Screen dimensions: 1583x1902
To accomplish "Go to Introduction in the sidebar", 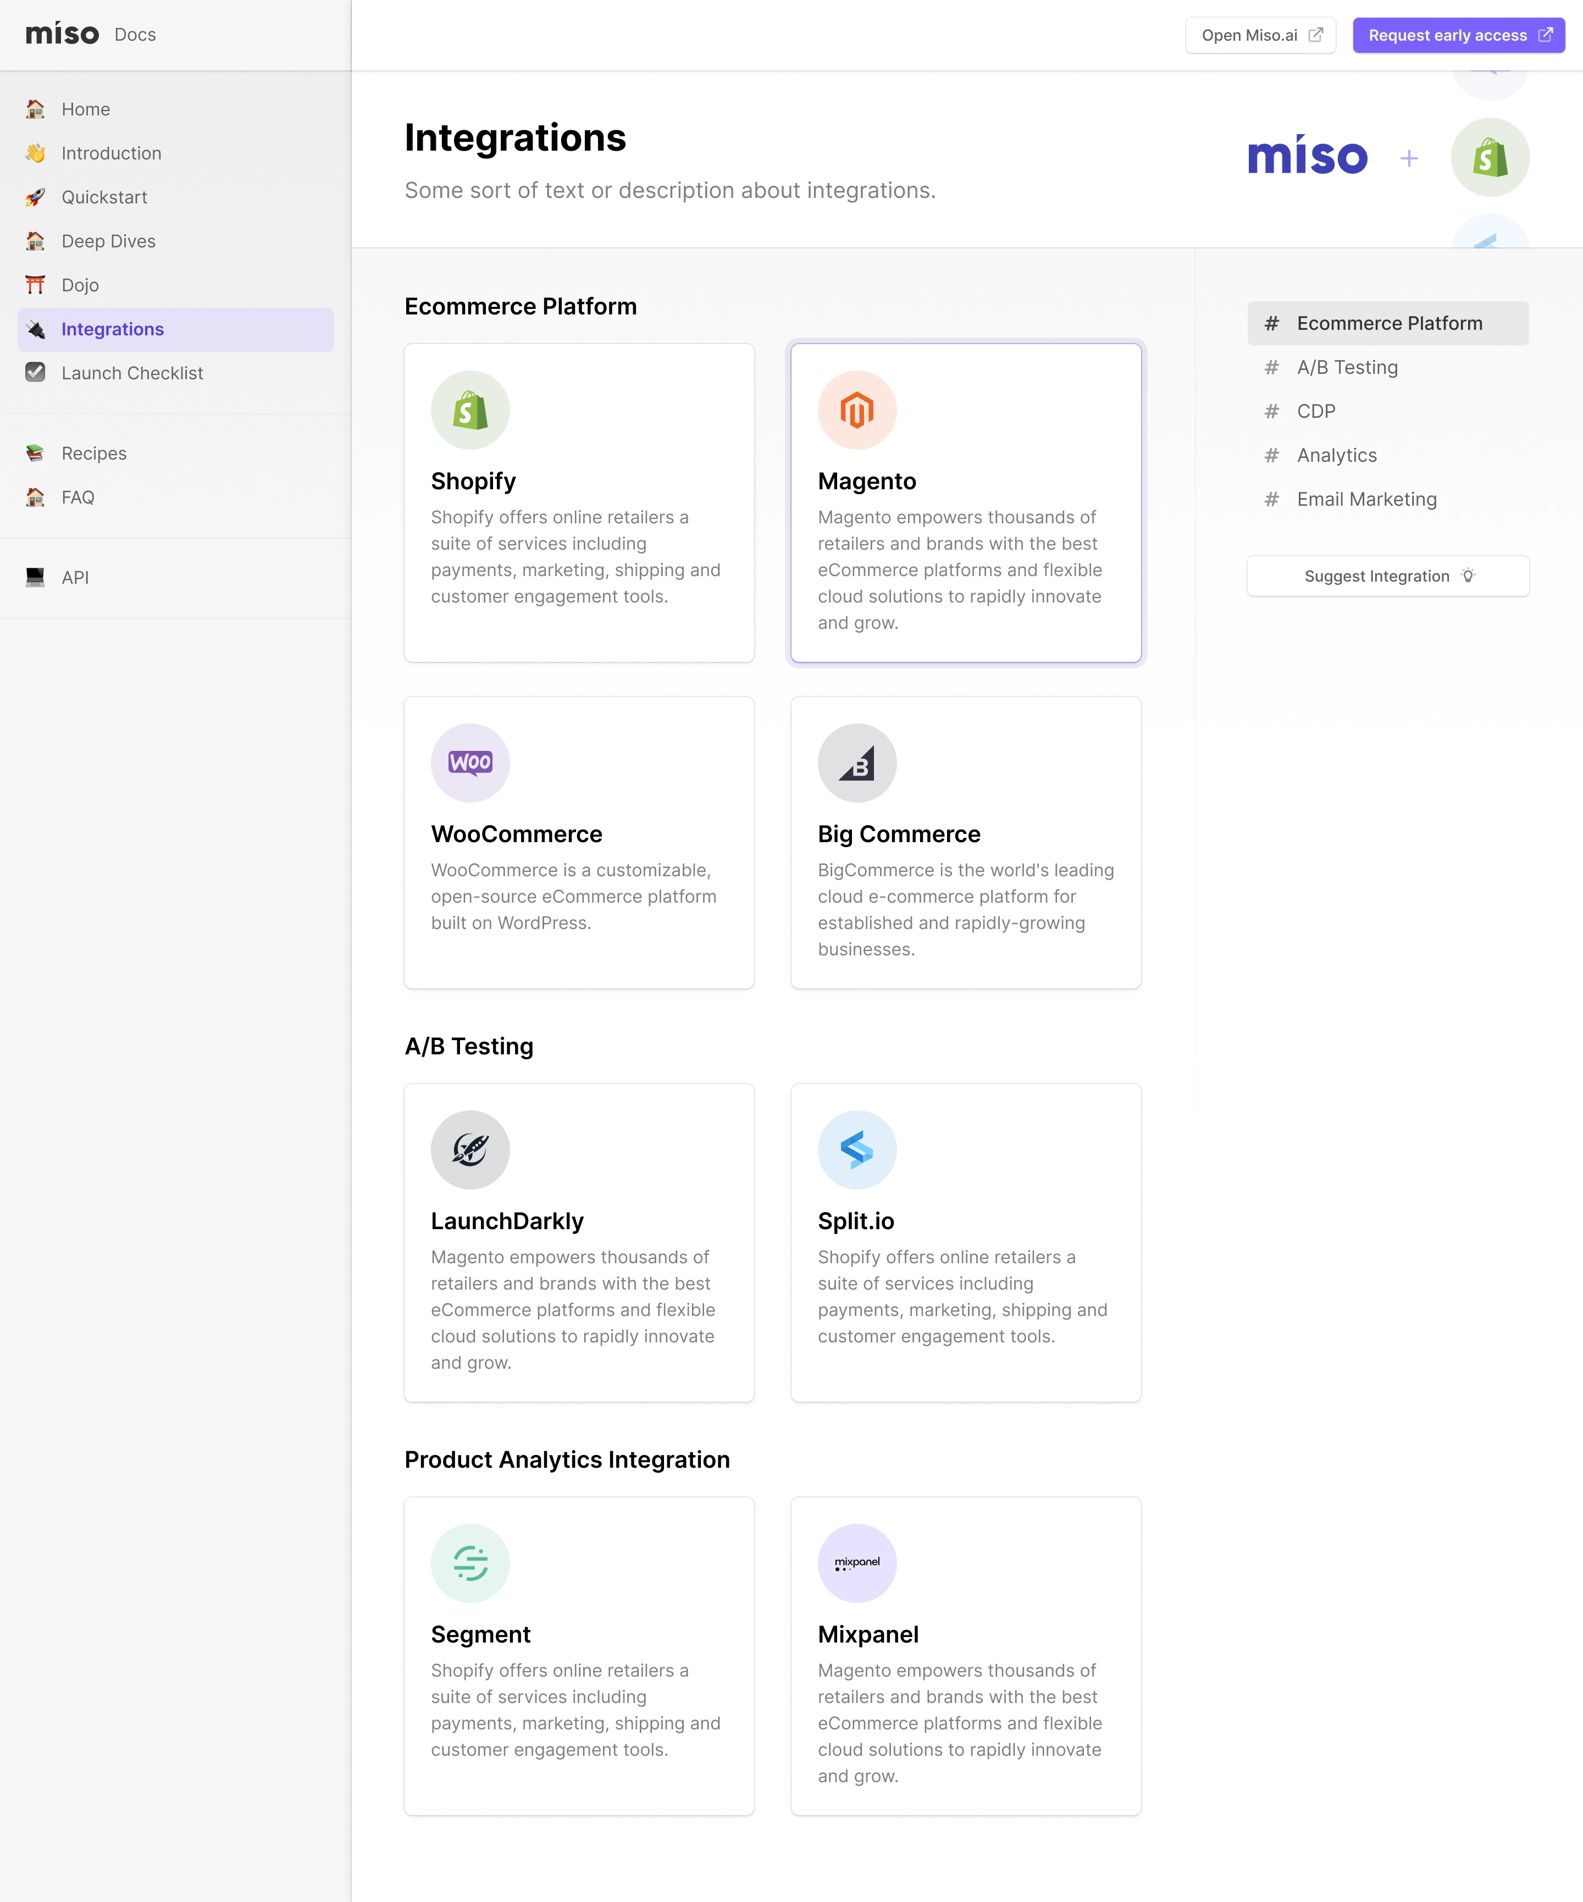I will pyautogui.click(x=176, y=153).
